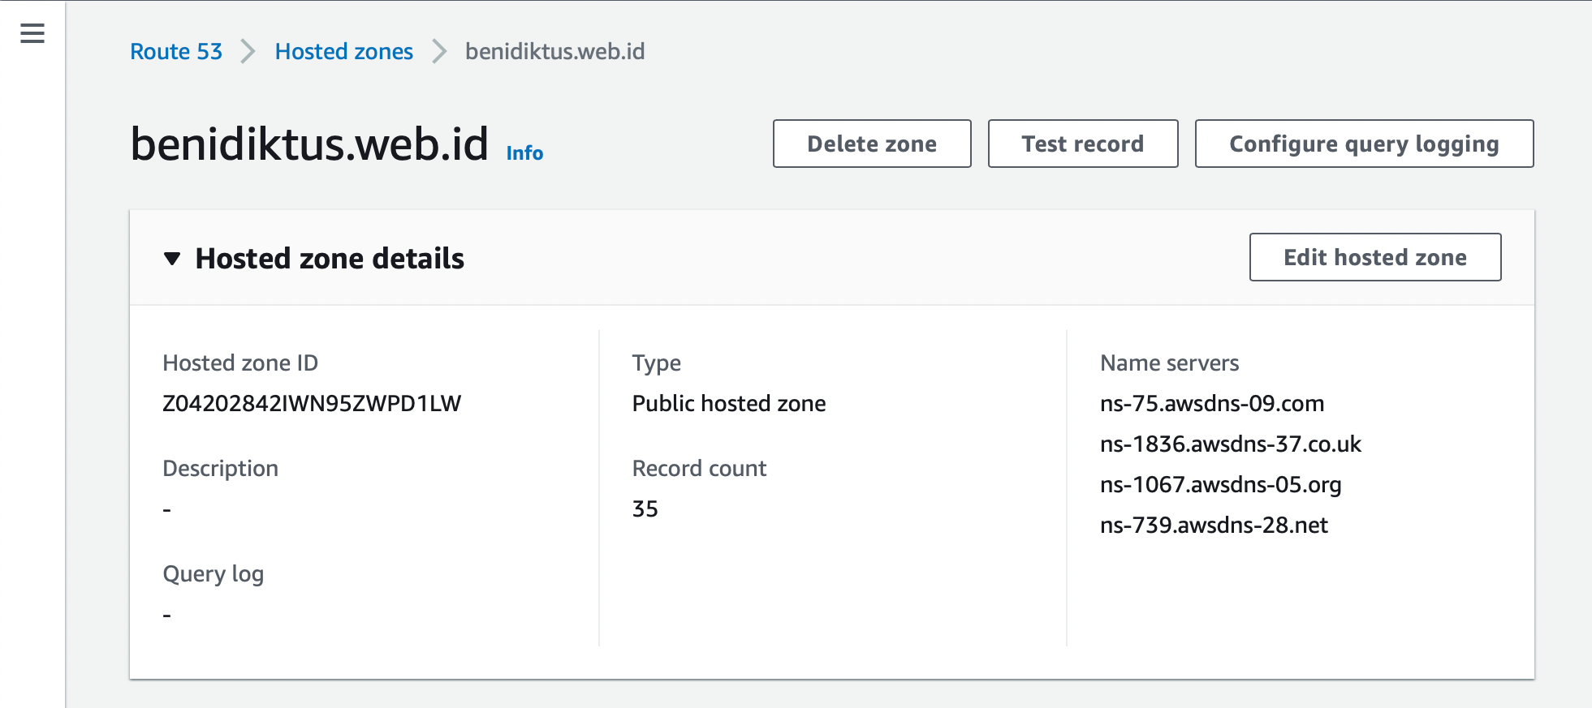This screenshot has width=1592, height=708.
Task: Open the hamburger navigation menu
Action: (x=32, y=33)
